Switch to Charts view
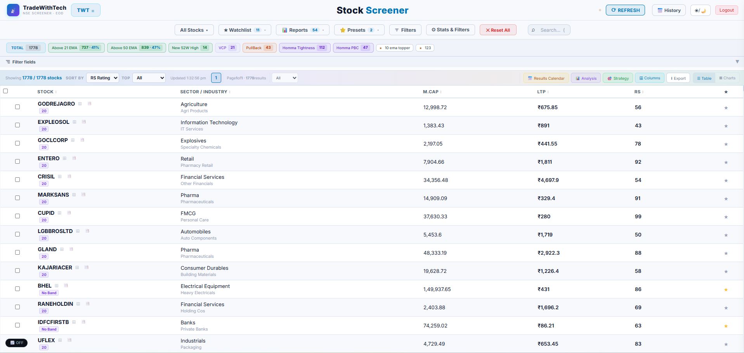Screen dimensions: 744x353 [x=727, y=78]
